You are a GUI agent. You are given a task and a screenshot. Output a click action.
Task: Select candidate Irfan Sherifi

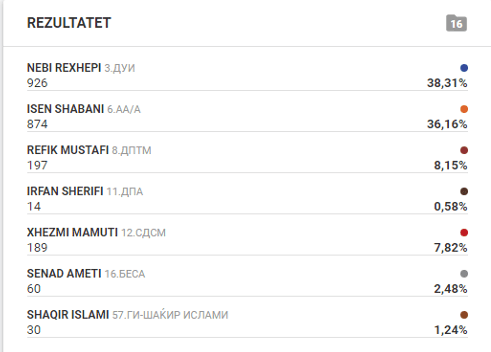[x=65, y=191]
